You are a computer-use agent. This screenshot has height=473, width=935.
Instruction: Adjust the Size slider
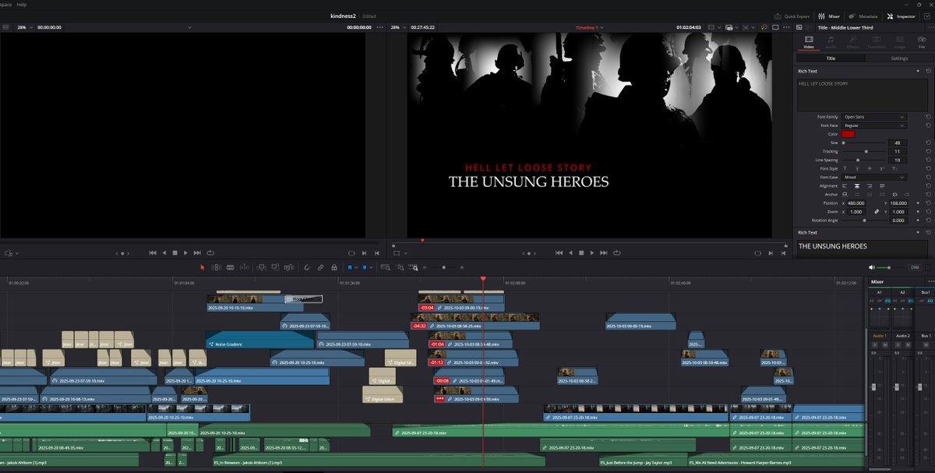tap(864, 143)
